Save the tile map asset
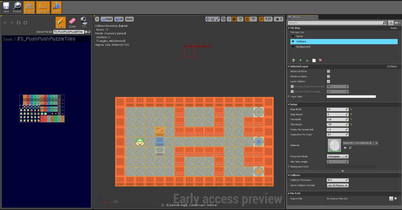The image size is (402, 210). tap(6, 7)
